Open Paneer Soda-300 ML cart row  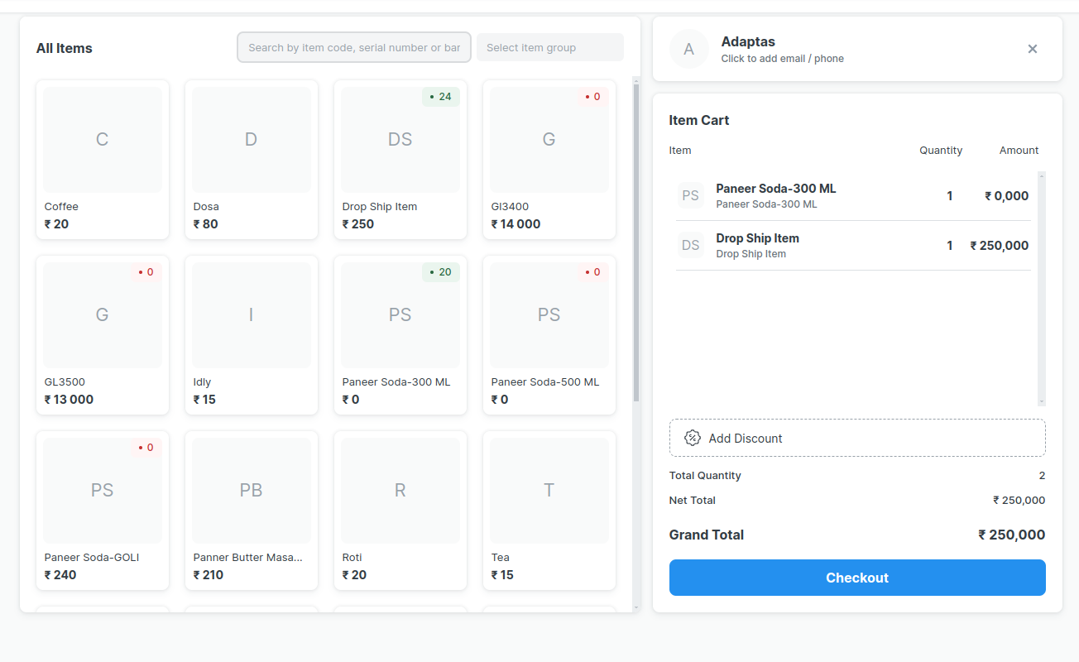[853, 196]
